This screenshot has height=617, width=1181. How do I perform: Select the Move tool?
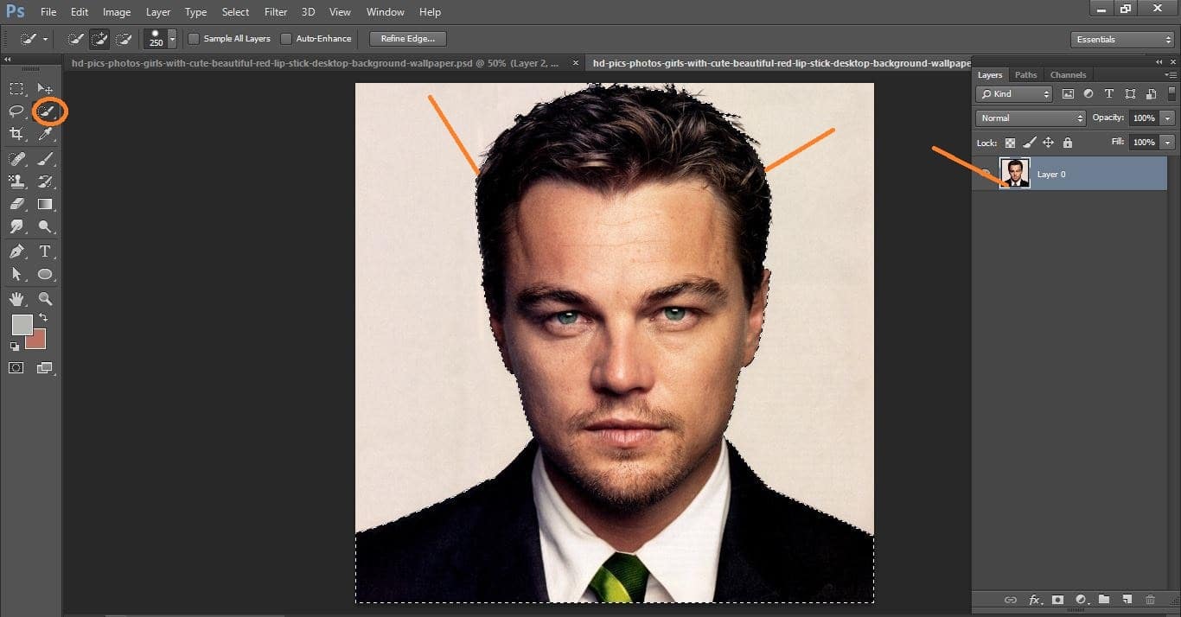[x=45, y=87]
